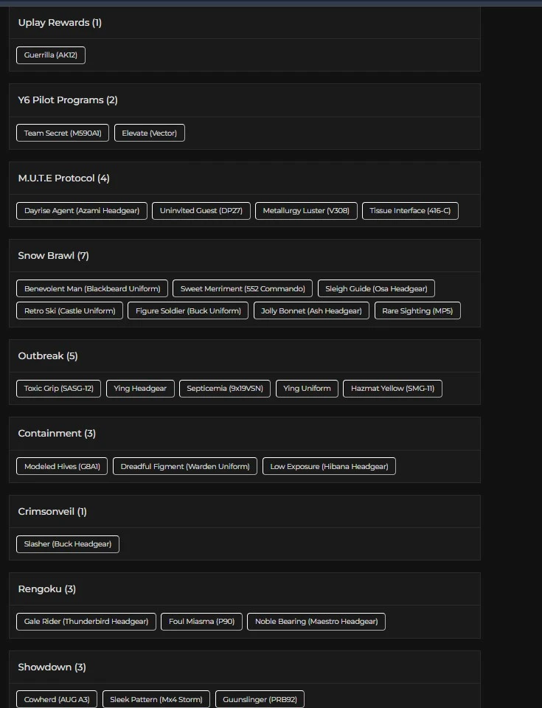This screenshot has width=542, height=708.
Task: Choose the Slasher (Buck Headgear) tag
Action: (68, 544)
